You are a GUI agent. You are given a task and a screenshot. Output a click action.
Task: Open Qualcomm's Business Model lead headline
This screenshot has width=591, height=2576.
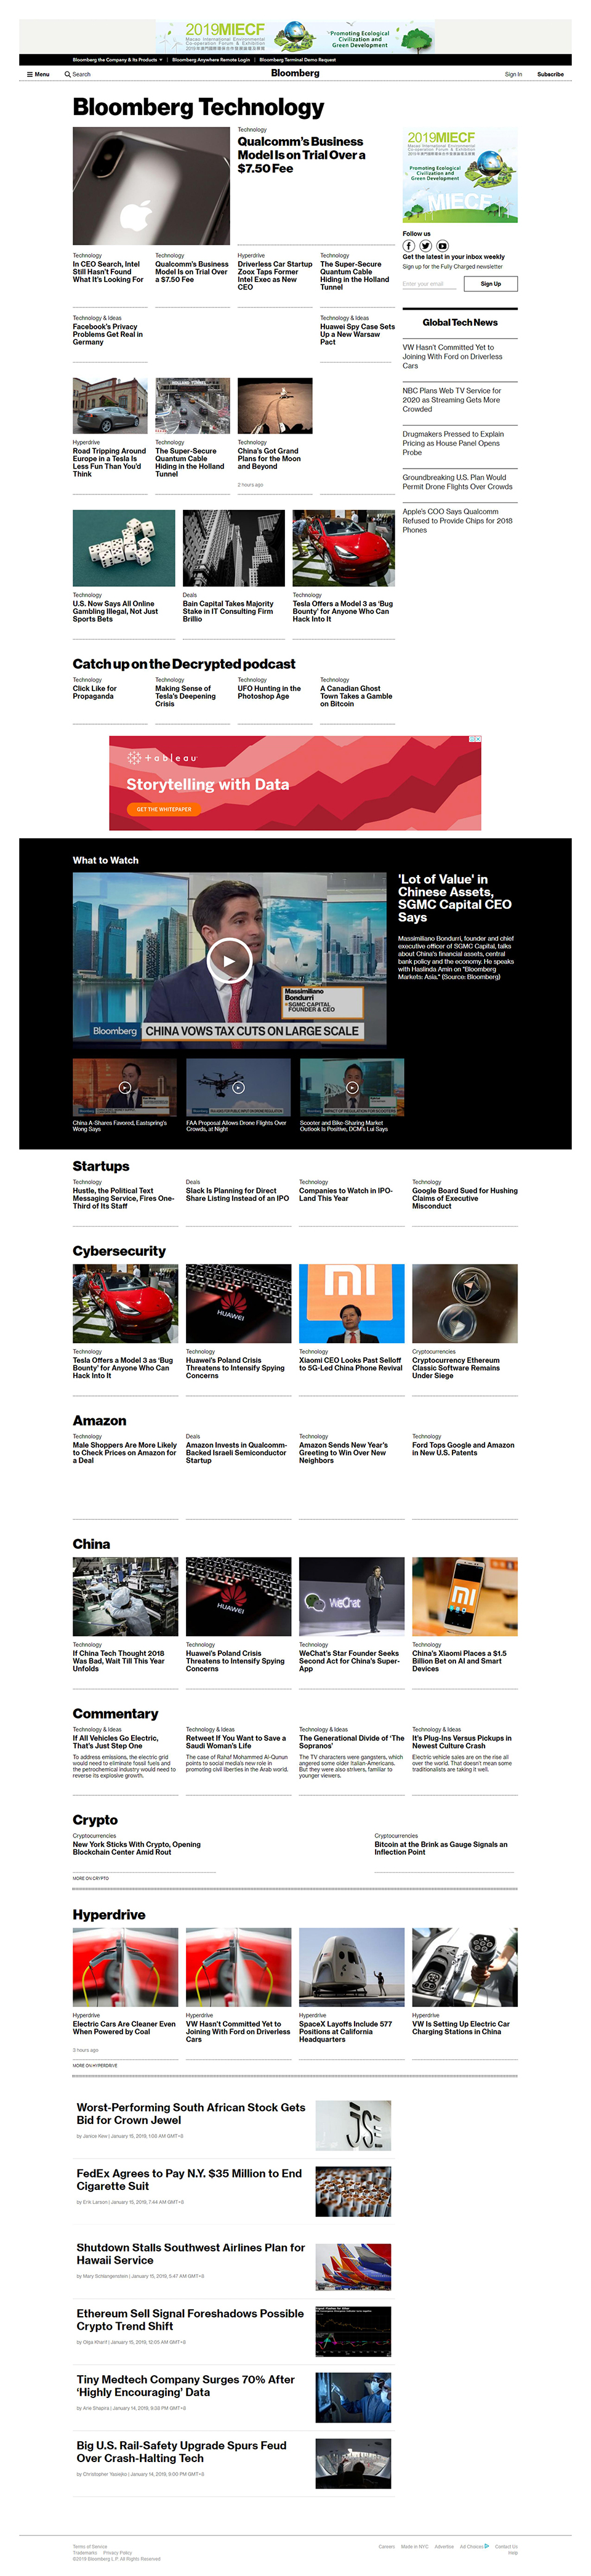pyautogui.click(x=301, y=155)
